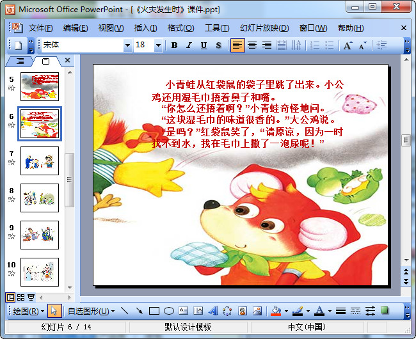Toggle underline formatting
Image resolution: width=416 pixels, height=339 pixels.
click(204, 45)
